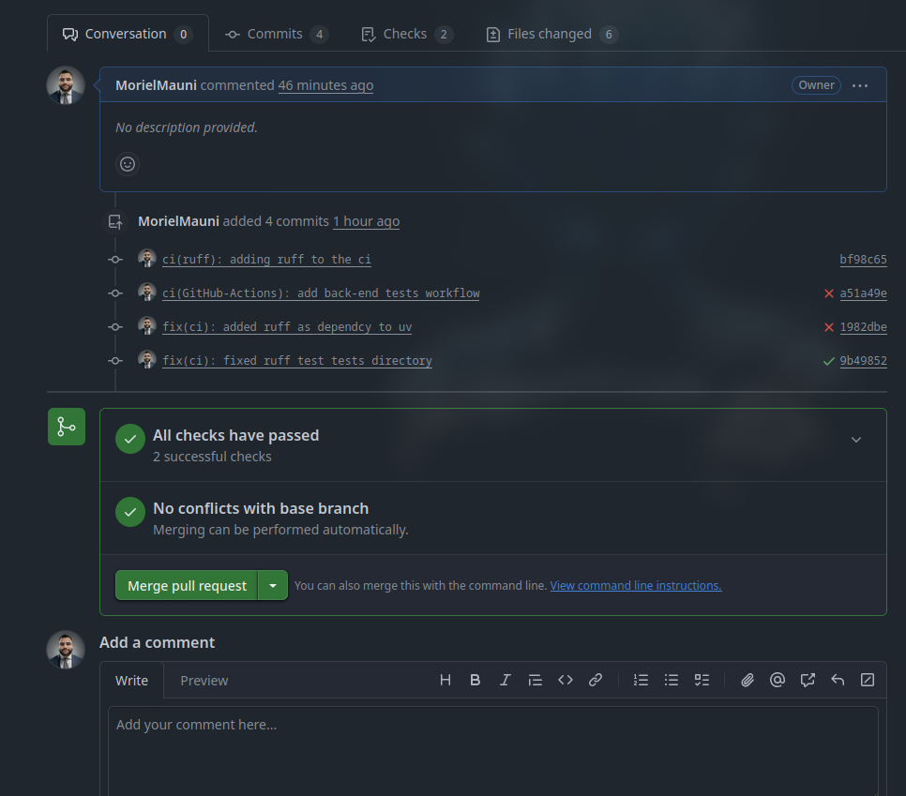Insert a heading with the H icon

(445, 681)
